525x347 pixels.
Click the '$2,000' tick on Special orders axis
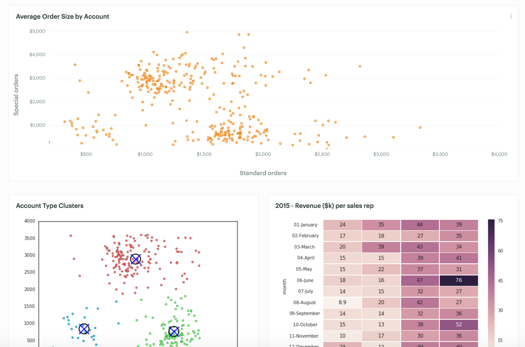37,102
